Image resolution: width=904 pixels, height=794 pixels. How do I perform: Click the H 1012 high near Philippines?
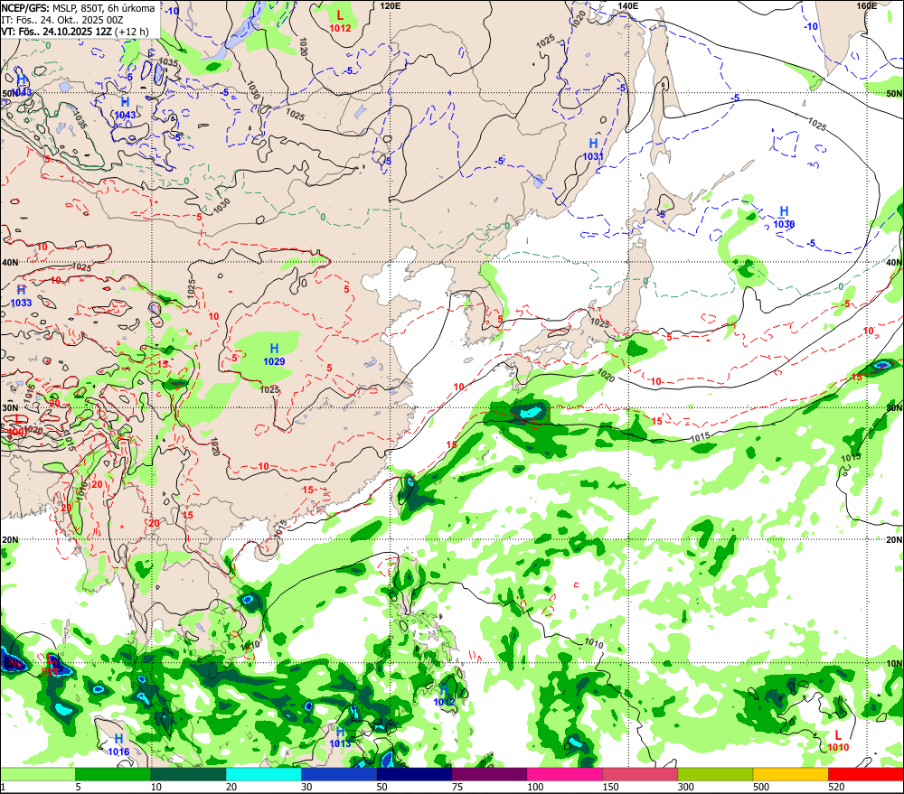click(444, 696)
